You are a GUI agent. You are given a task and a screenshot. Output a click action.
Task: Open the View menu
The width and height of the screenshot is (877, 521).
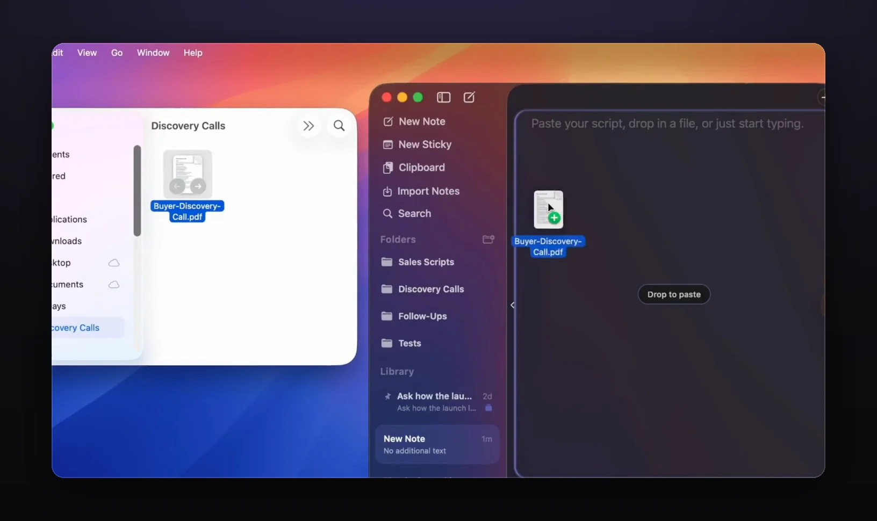[87, 53]
